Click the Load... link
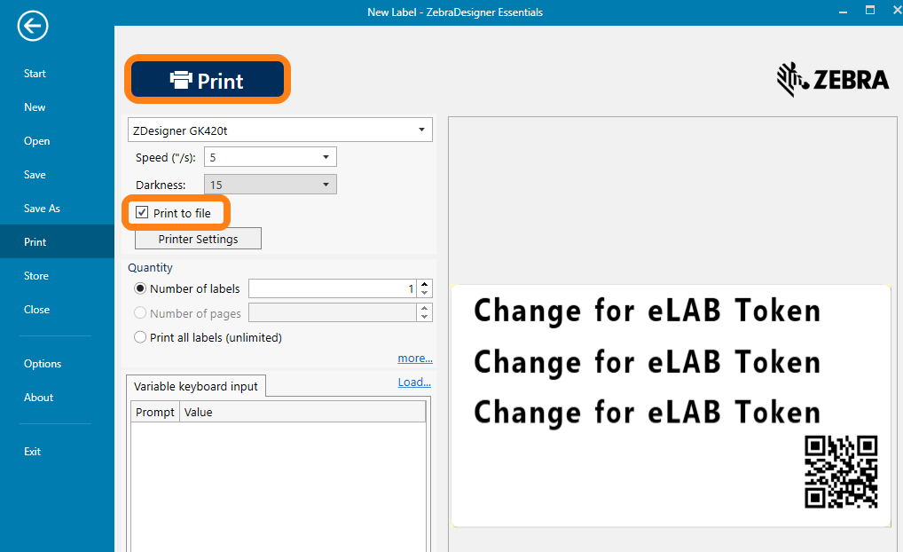The height and width of the screenshot is (552, 903). pos(414,382)
